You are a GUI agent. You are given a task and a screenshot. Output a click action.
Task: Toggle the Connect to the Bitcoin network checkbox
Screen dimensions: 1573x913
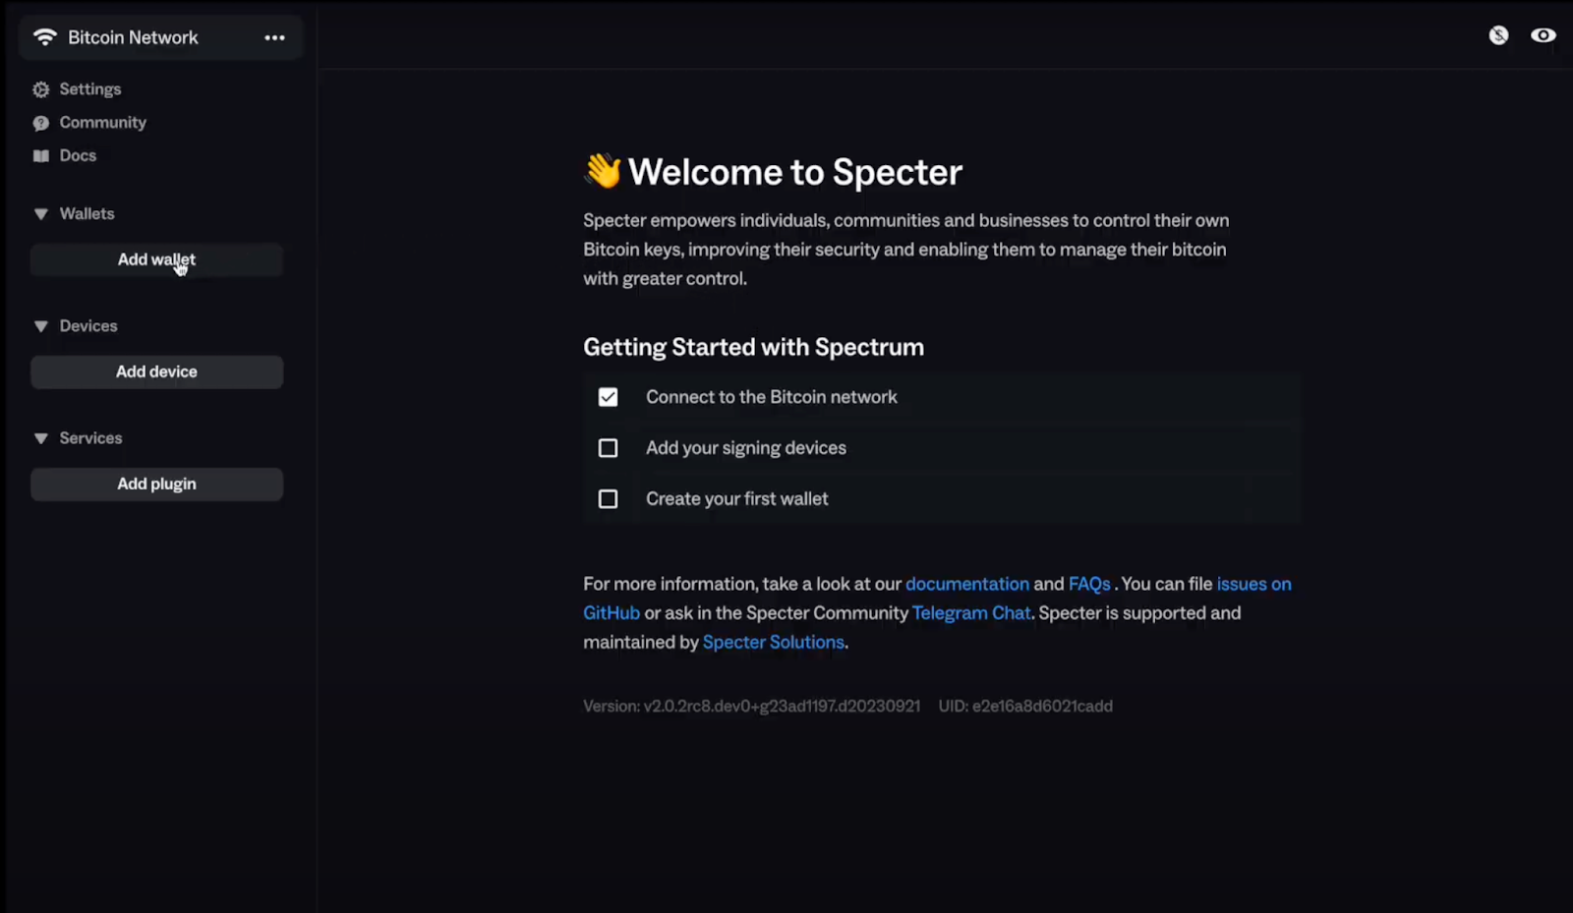tap(608, 397)
